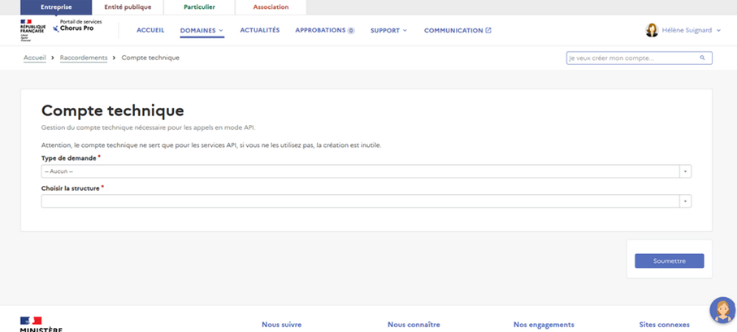The width and height of the screenshot is (737, 332).
Task: Click the Type de demande dropdown arrow
Action: click(685, 171)
